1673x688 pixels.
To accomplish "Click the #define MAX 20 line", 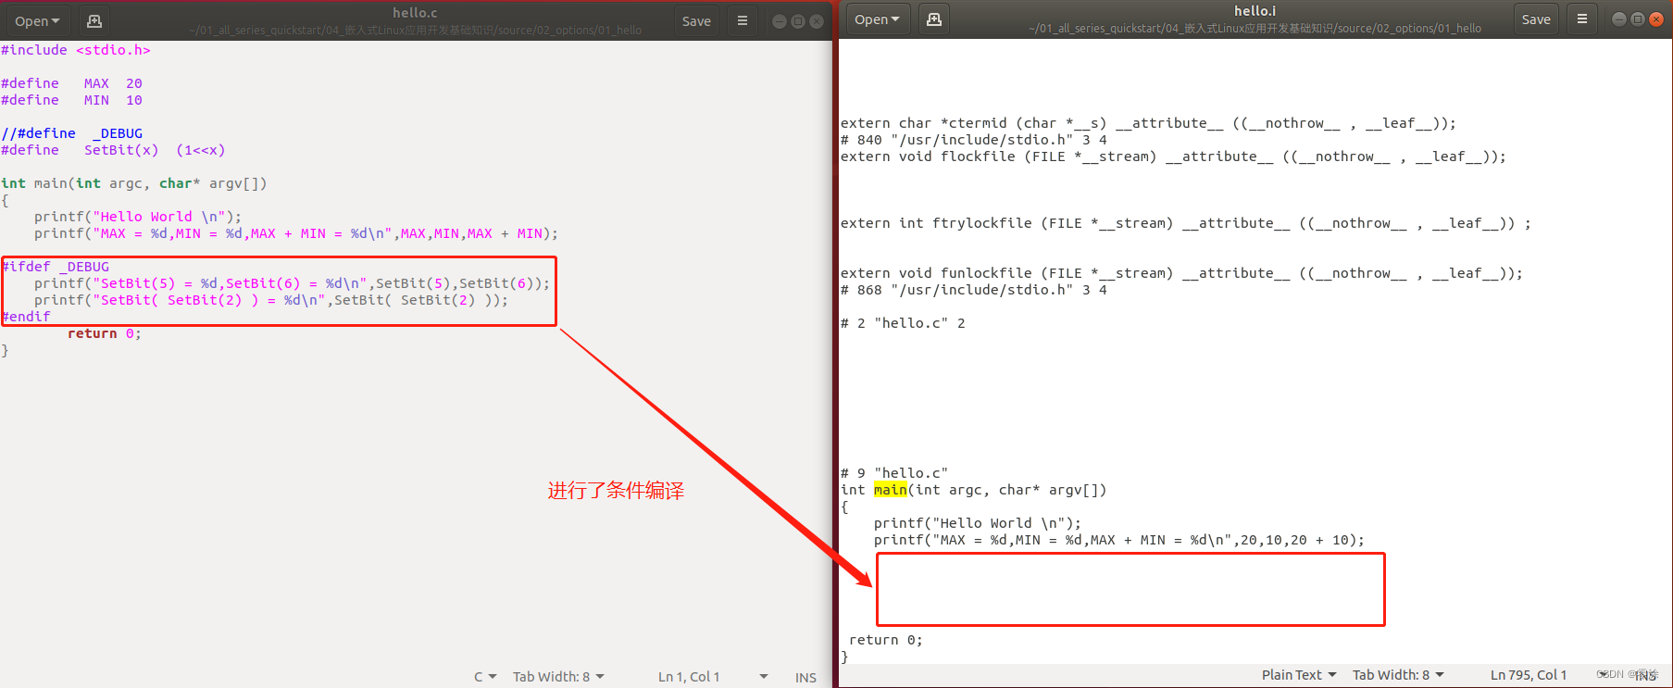I will click(71, 83).
